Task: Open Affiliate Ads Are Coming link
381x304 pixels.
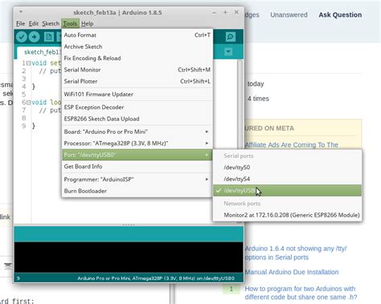Action: (x=292, y=144)
